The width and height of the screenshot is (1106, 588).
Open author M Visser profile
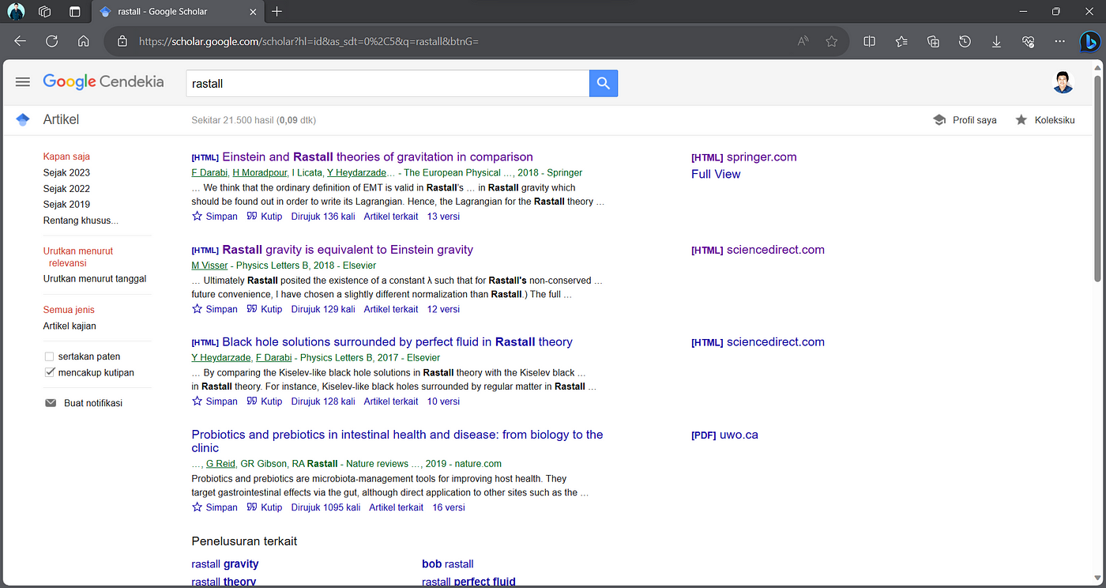click(209, 266)
